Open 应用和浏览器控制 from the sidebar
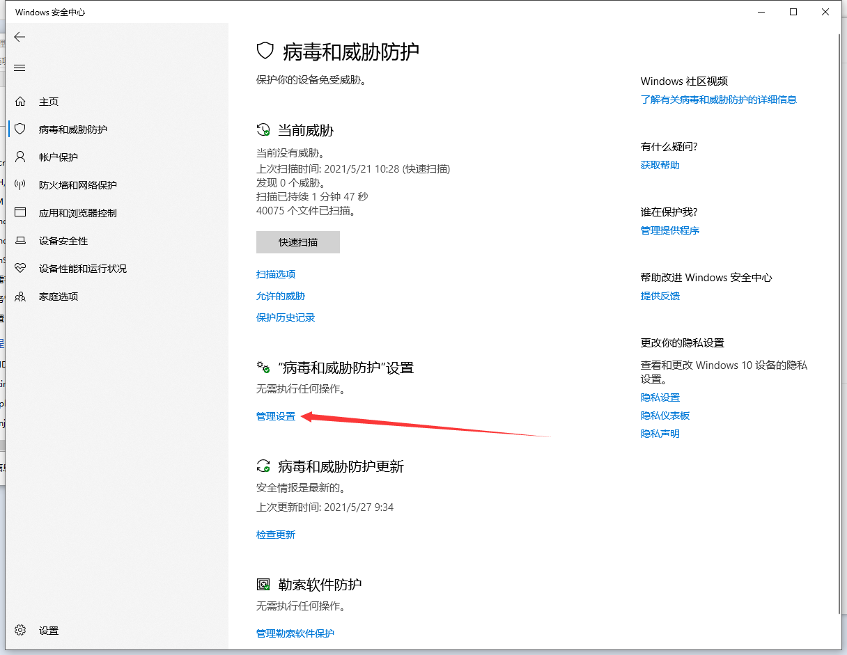Image resolution: width=847 pixels, height=655 pixels. [x=78, y=213]
